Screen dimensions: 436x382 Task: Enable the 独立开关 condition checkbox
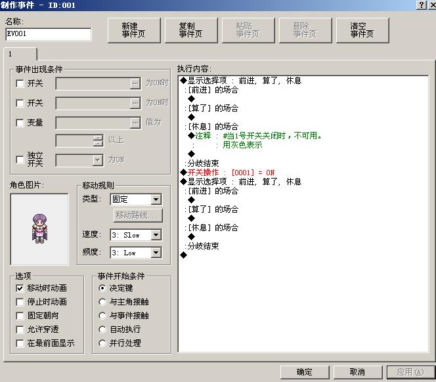[20, 159]
